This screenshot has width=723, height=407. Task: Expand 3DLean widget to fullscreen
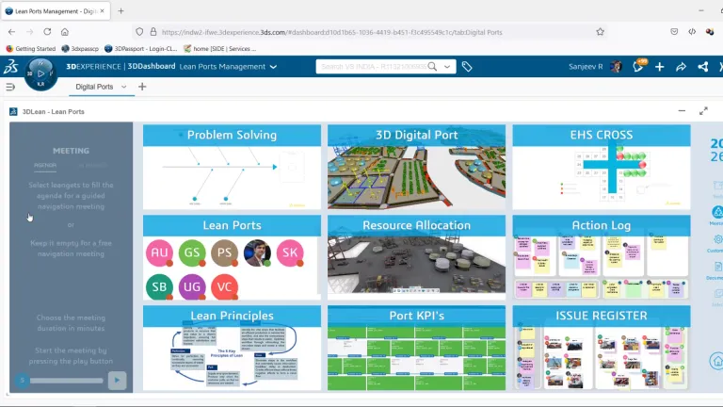(x=703, y=111)
